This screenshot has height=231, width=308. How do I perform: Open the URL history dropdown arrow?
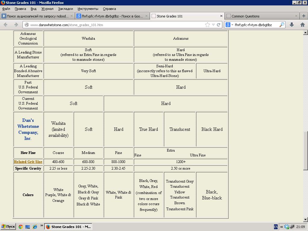(x=213, y=25)
